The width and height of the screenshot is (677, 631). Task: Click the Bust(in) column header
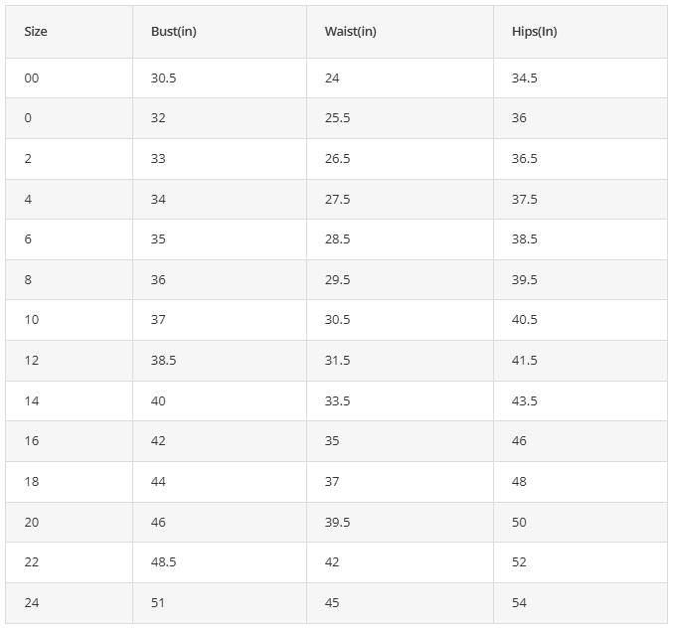pos(174,32)
